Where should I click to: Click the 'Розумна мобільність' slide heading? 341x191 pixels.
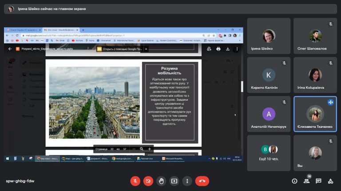coord(170,71)
